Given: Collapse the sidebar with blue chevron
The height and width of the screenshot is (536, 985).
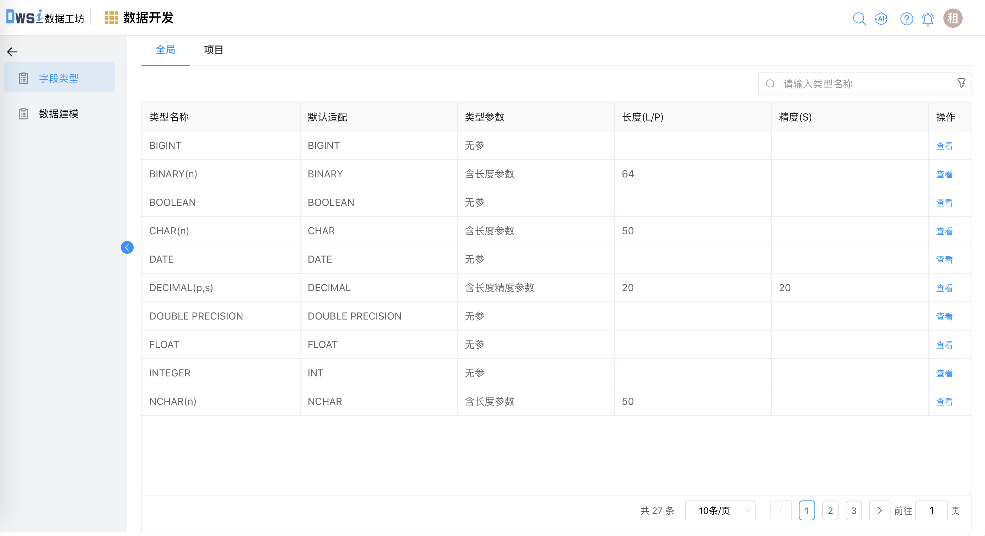Looking at the screenshot, I should [x=127, y=247].
